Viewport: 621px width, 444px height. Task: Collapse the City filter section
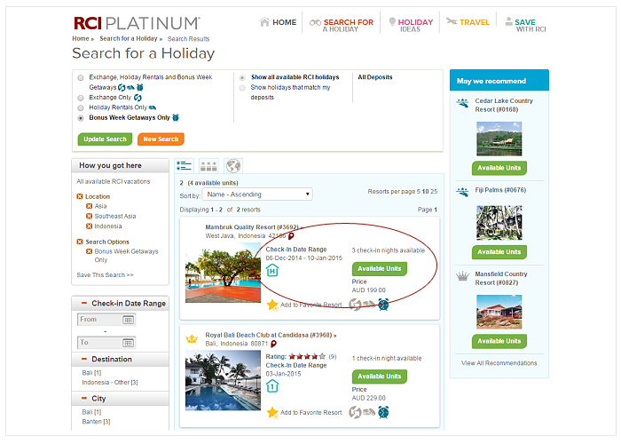[x=84, y=399]
